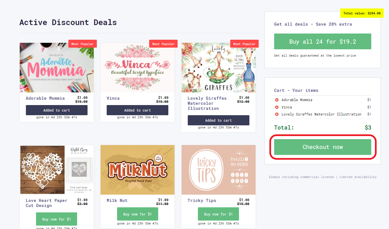Open the Milk Nut title link
This screenshot has height=229, width=389.
click(x=117, y=201)
